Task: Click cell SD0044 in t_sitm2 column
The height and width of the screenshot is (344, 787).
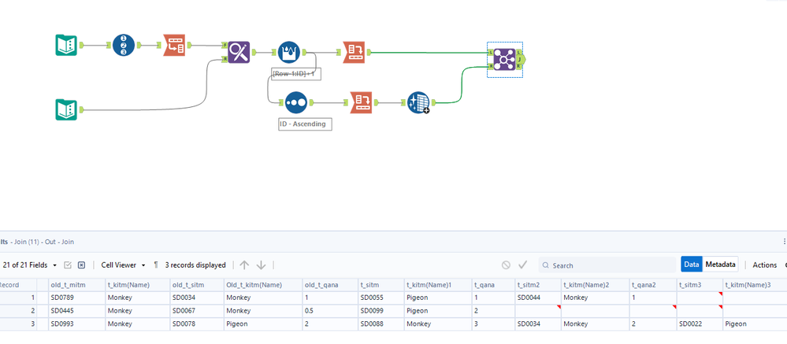Action: [537, 298]
